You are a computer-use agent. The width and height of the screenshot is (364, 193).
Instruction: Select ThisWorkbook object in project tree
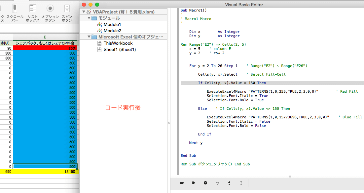tap(115, 43)
